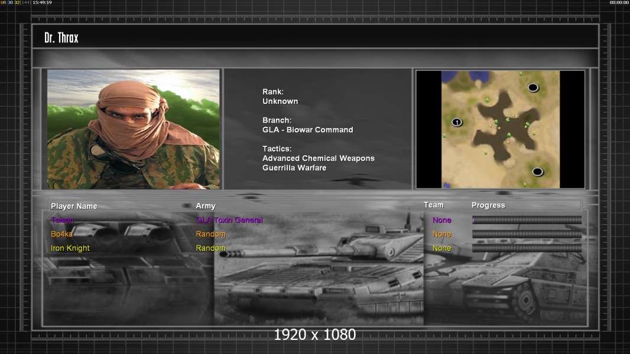Viewport: 630px width, 354px height.
Task: Click the 'Branch:' label
Action: pos(277,120)
